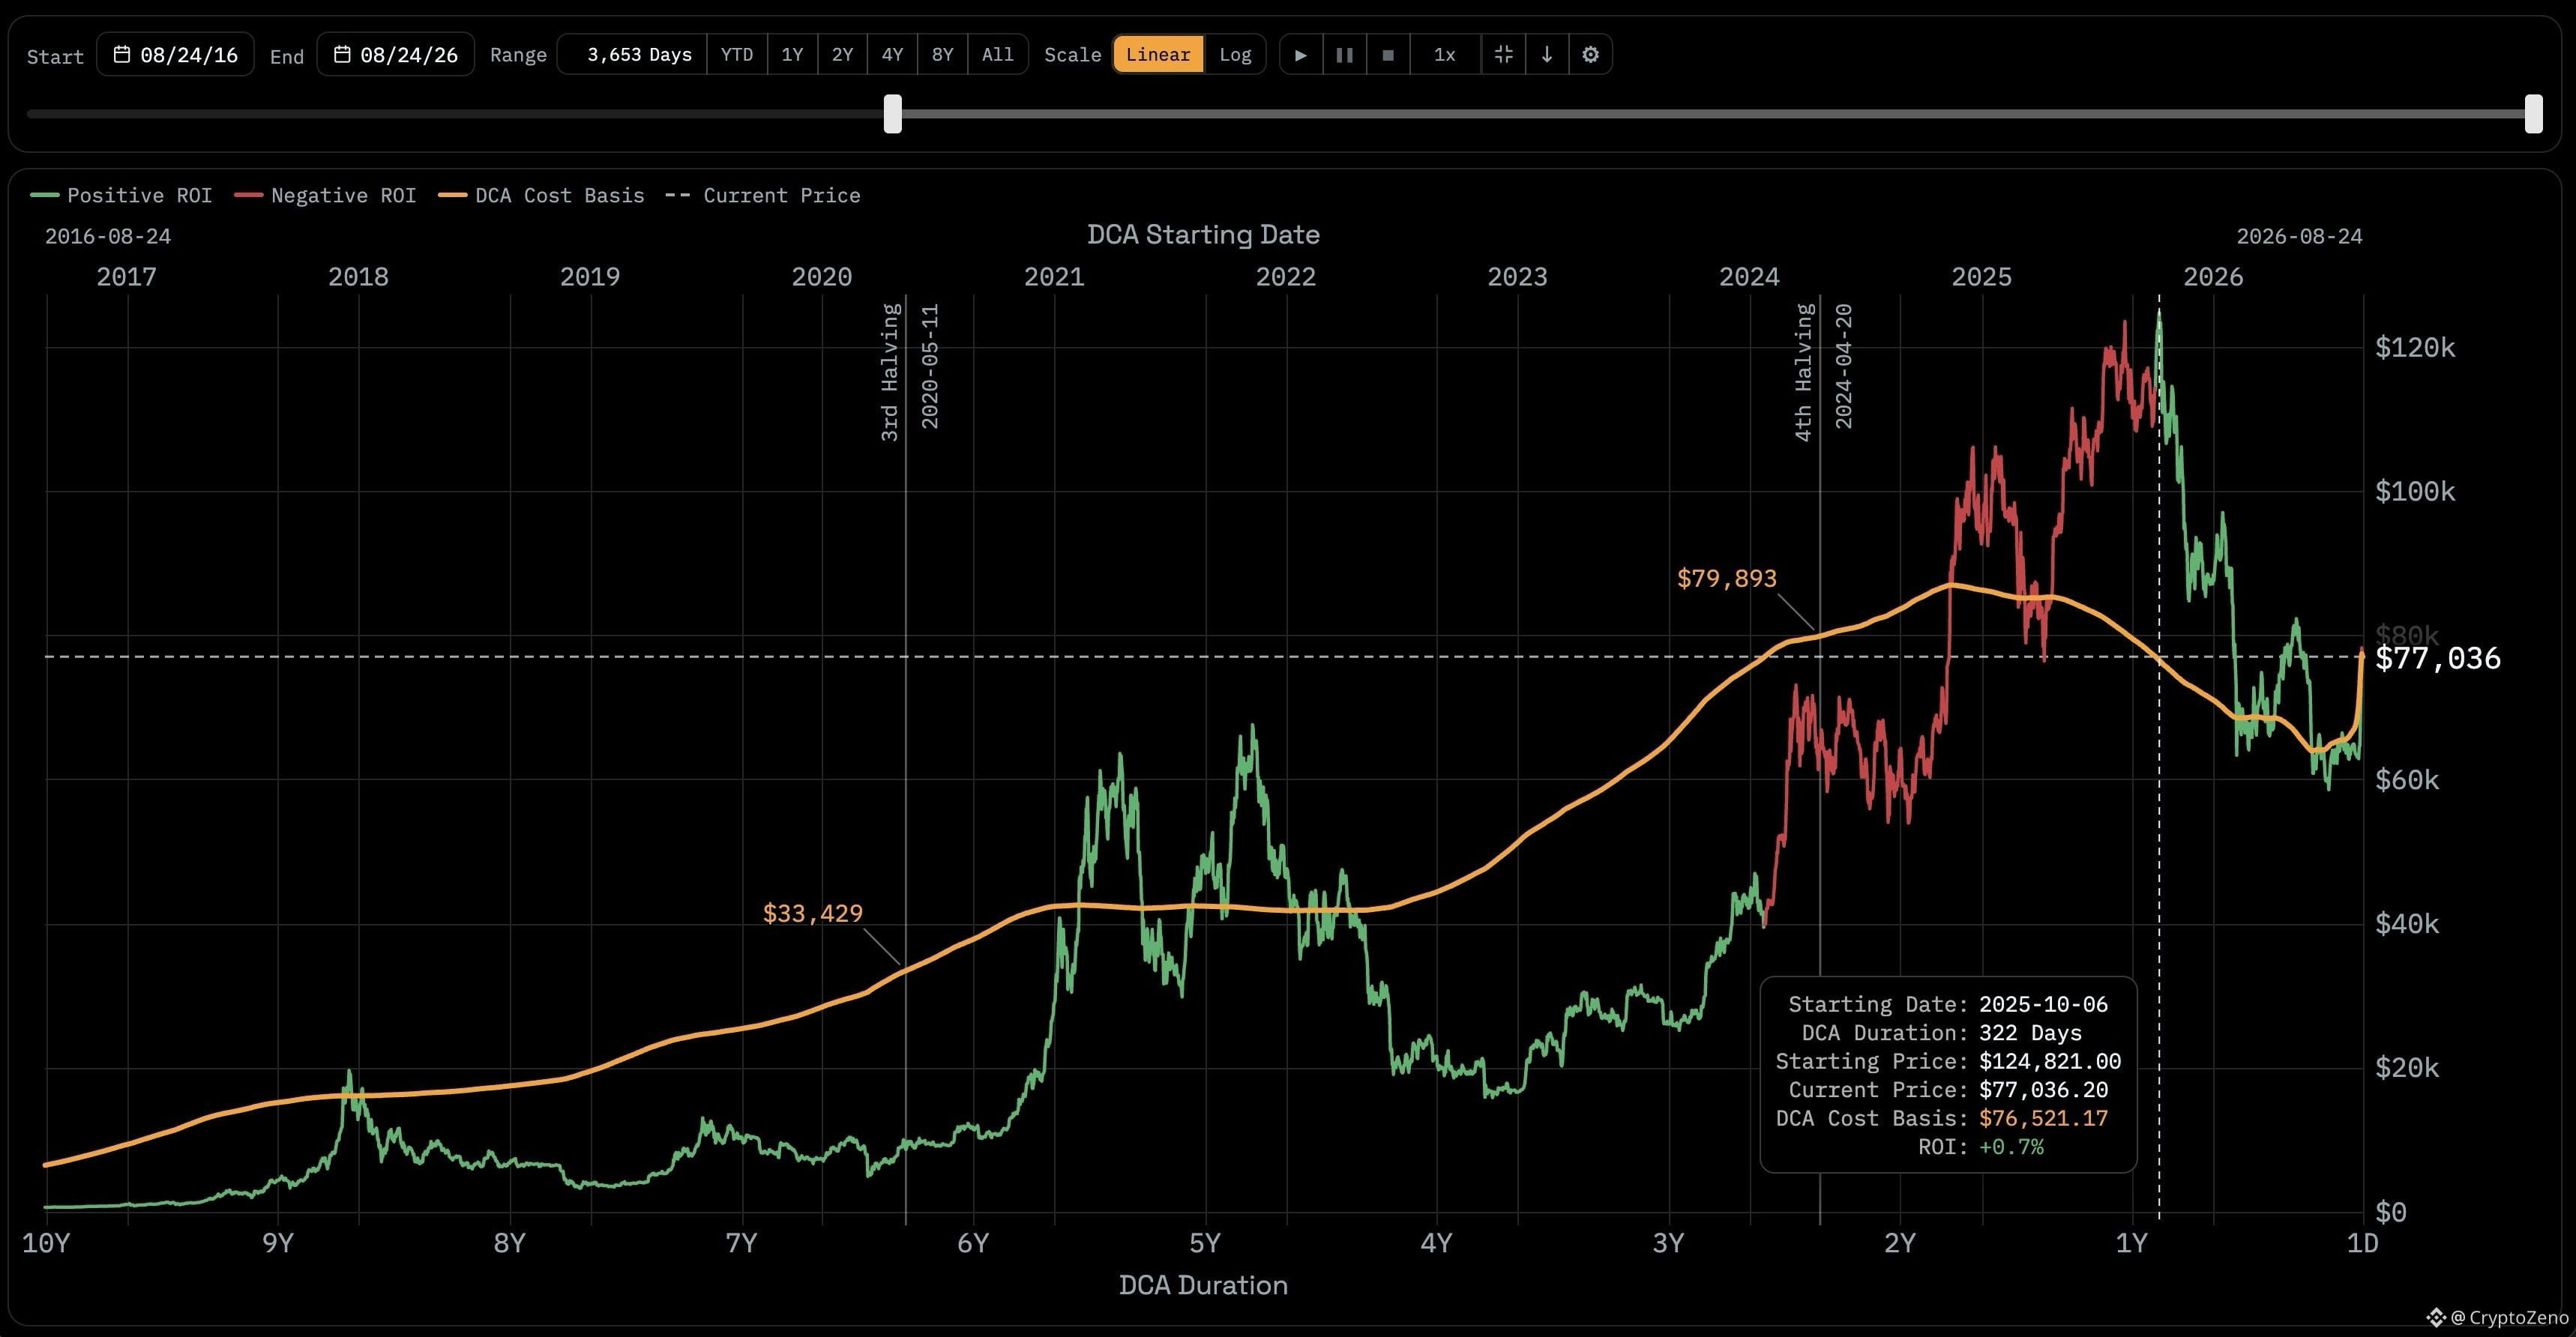Click the 2016-08-24 start date label above chart
Image resolution: width=2576 pixels, height=1337 pixels.
pos(108,237)
